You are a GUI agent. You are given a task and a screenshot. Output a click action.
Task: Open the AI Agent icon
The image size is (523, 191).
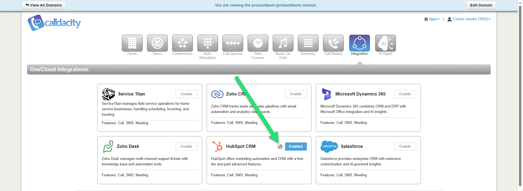coord(385,43)
